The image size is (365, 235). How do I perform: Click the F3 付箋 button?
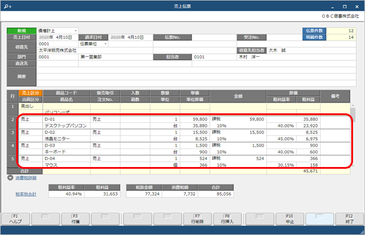tap(75, 219)
